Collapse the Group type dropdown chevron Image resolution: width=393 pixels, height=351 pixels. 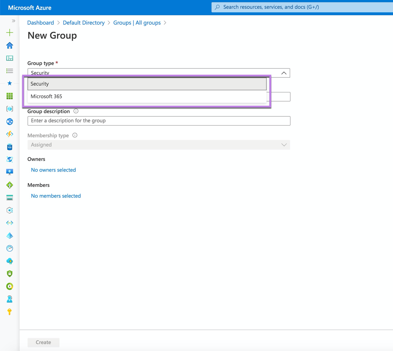pyautogui.click(x=284, y=73)
